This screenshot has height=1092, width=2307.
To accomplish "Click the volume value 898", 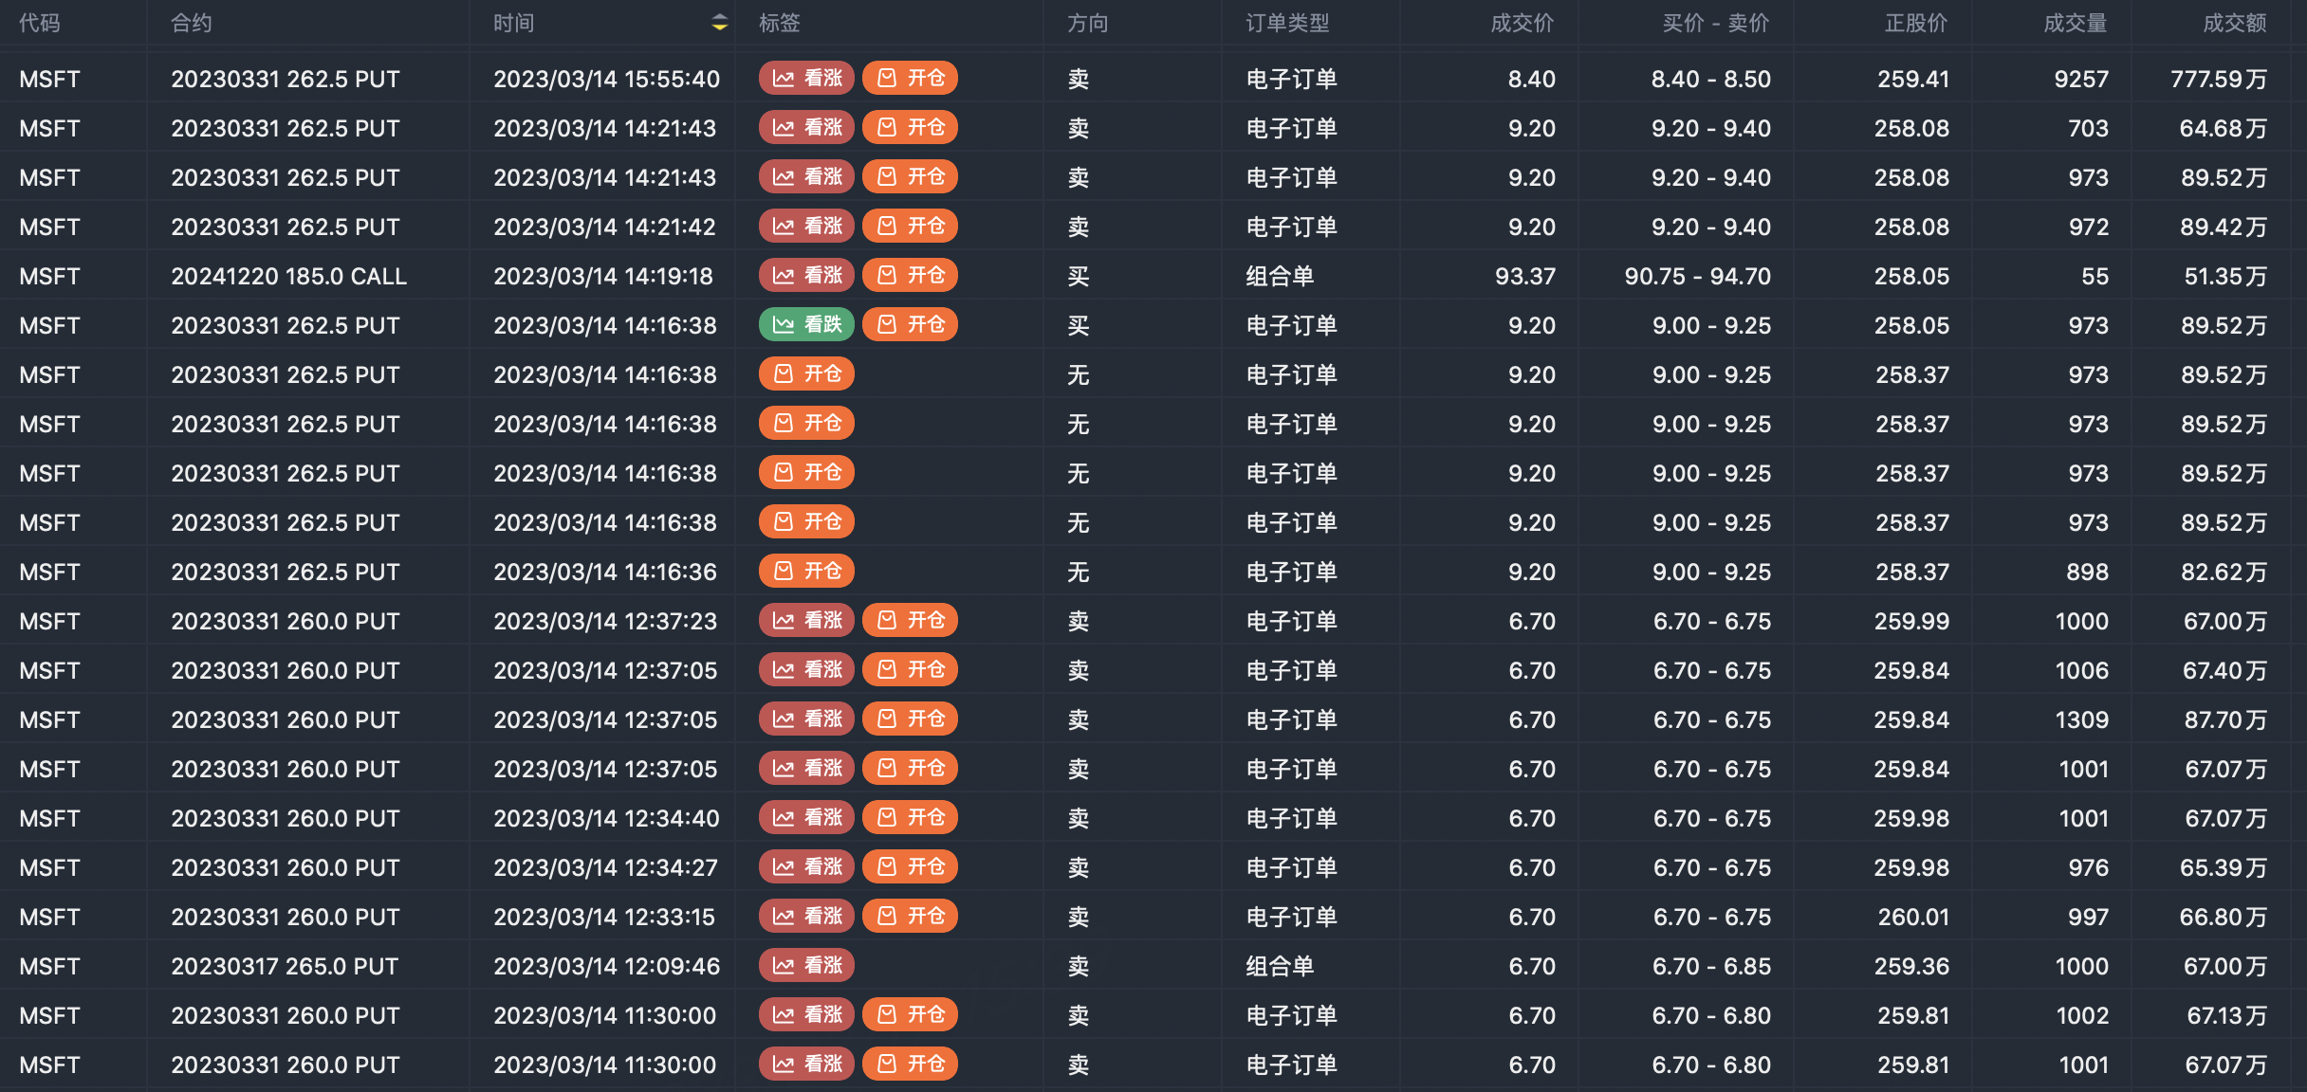I will tap(2088, 572).
